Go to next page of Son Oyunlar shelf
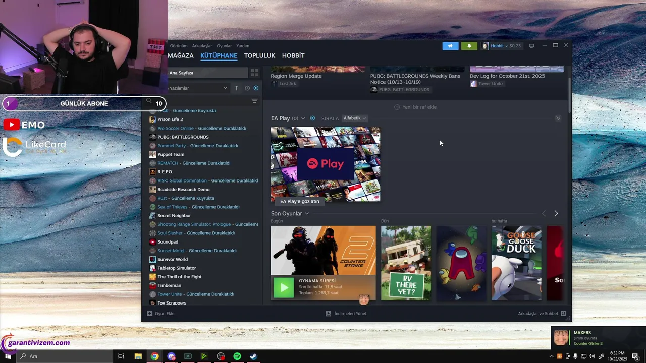This screenshot has width=646, height=363. [556, 214]
